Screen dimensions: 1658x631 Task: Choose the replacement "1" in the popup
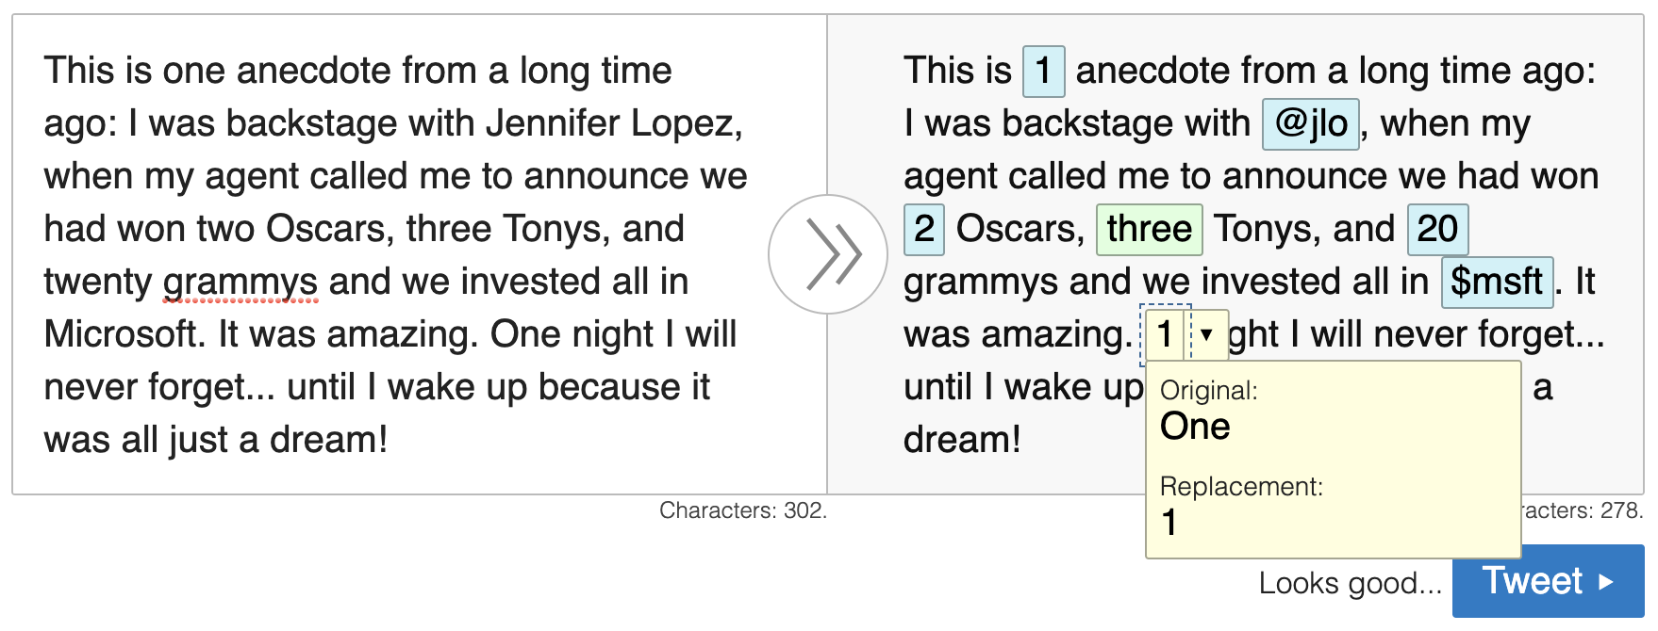1169,523
